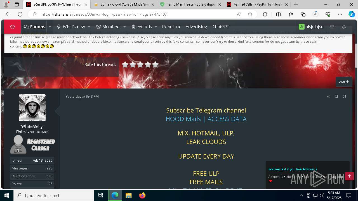
Task: Open tab actions menu icon
Action: pyautogui.click(x=17, y=4)
